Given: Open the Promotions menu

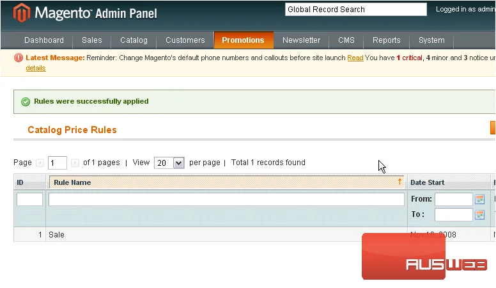Looking at the screenshot, I should [x=243, y=40].
